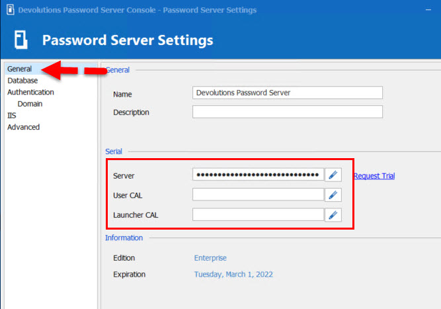Click inside the User CAL field
The width and height of the screenshot is (441, 309).
pos(258,195)
